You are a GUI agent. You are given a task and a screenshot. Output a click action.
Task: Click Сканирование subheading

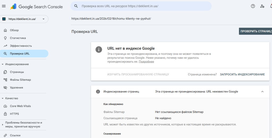pyautogui.click(x=112, y=134)
